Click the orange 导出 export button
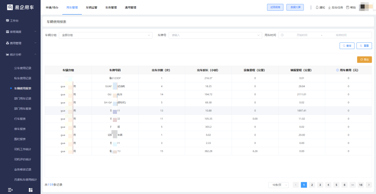Image resolution: width=376 pixels, height=194 pixels. click(364, 59)
